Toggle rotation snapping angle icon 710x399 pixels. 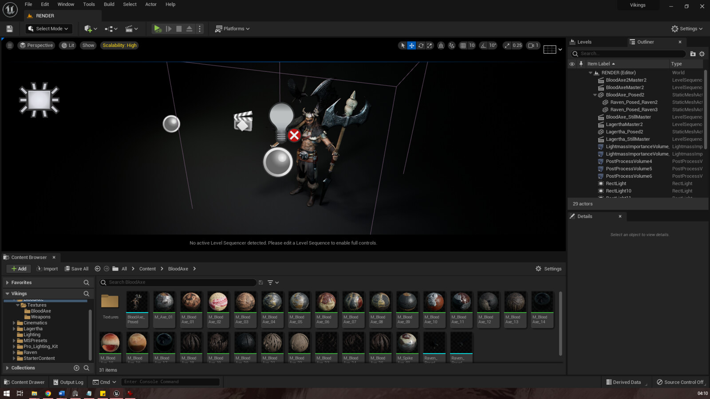[x=483, y=45]
